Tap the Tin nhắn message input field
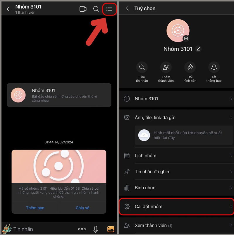Screen dimensions: 234x235 [41, 229]
